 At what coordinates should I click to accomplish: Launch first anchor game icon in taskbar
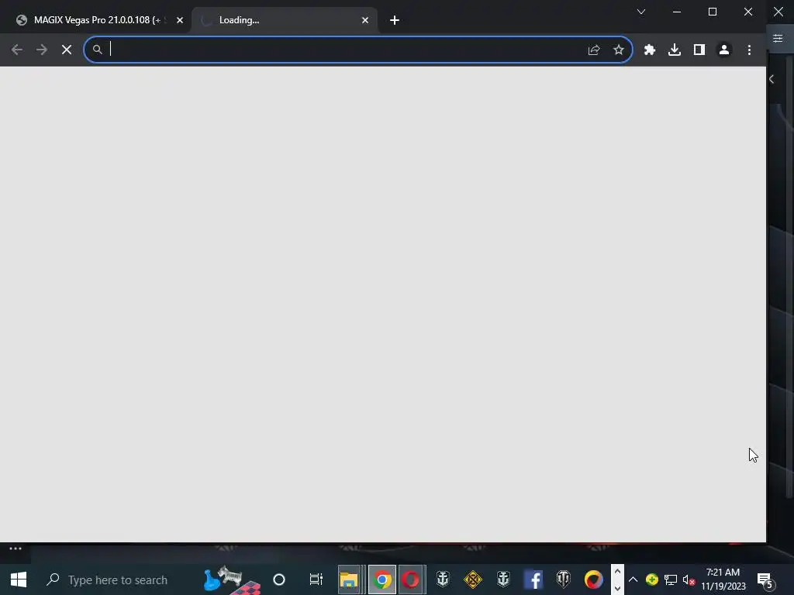coord(443,580)
